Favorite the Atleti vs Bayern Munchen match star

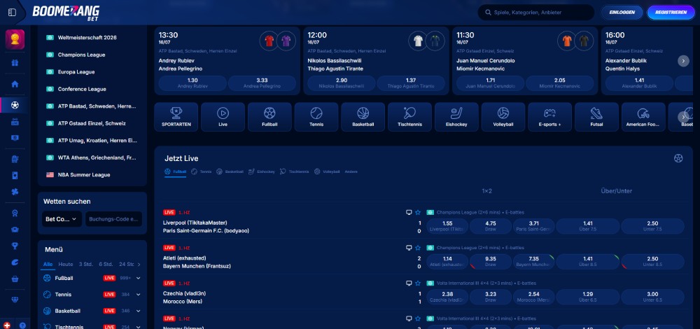[x=418, y=248]
